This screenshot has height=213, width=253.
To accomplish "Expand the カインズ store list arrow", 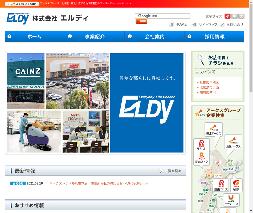I will tap(197, 72).
